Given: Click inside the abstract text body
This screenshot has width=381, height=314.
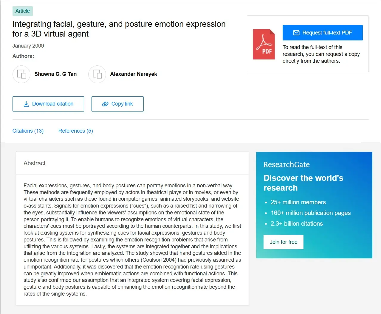Looking at the screenshot, I should (132, 240).
